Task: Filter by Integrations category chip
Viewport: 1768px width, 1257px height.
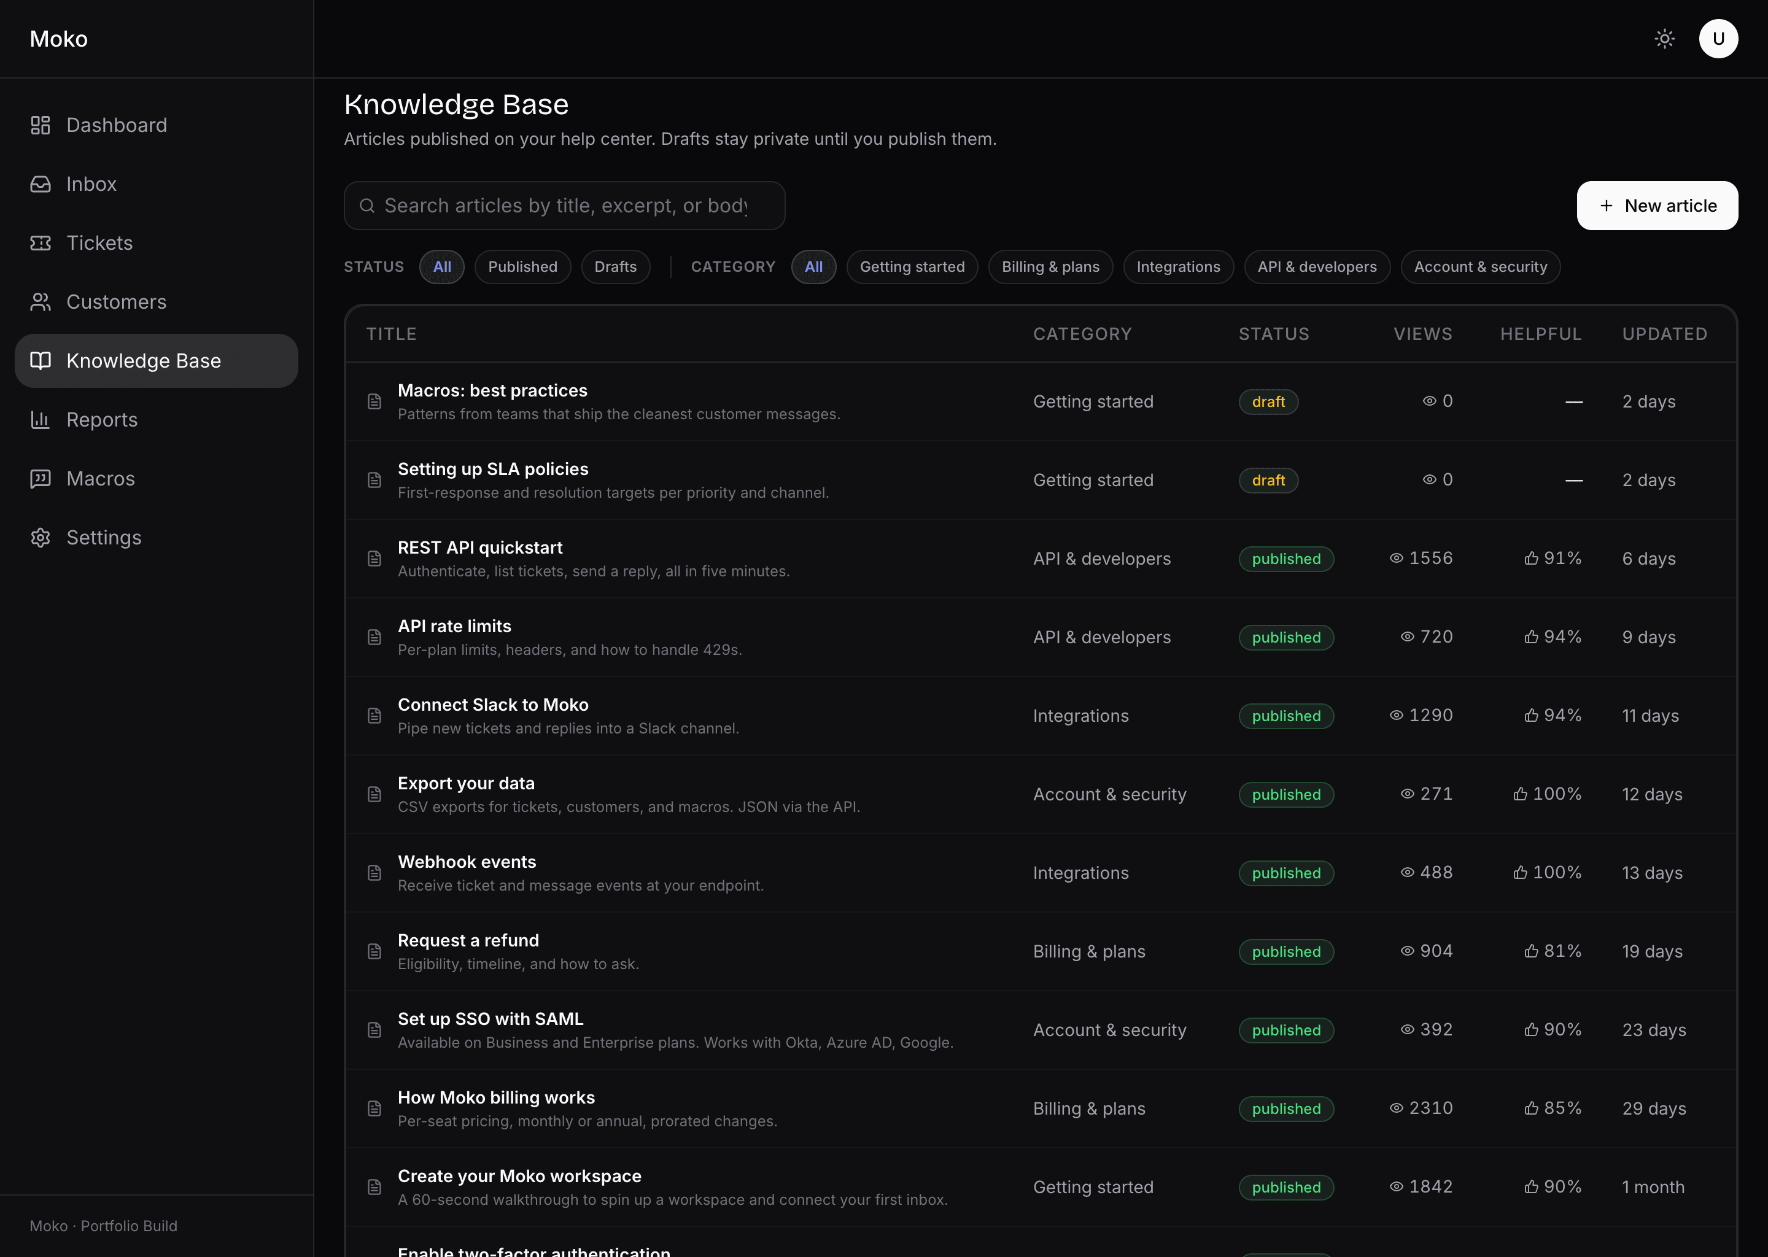Action: (1178, 267)
